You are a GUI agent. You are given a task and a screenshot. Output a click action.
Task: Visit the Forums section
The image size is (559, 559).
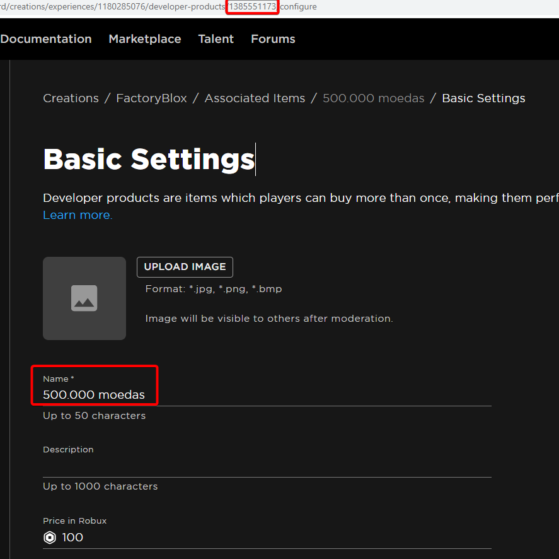272,38
